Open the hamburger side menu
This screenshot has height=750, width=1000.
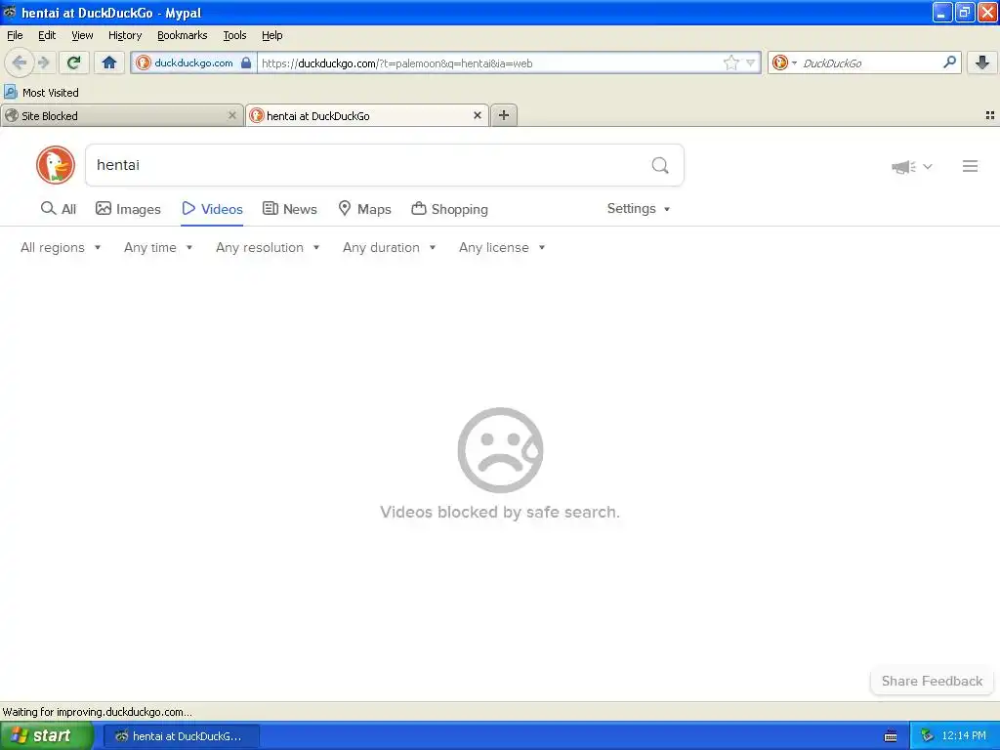pyautogui.click(x=970, y=166)
